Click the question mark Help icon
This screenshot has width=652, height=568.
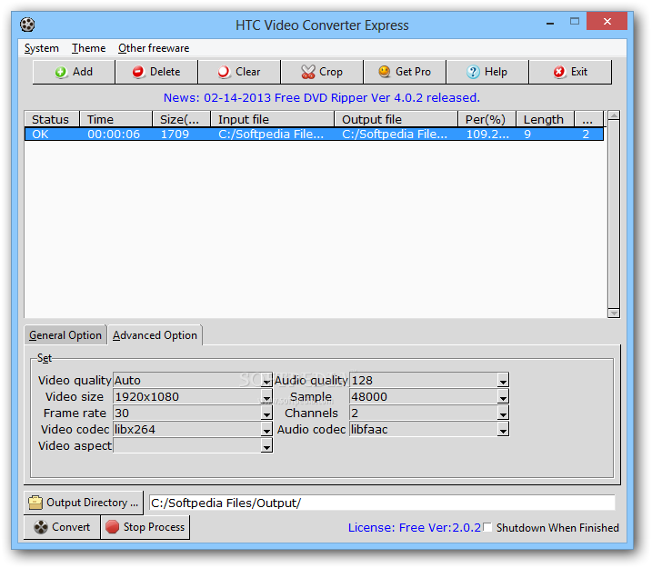click(473, 72)
